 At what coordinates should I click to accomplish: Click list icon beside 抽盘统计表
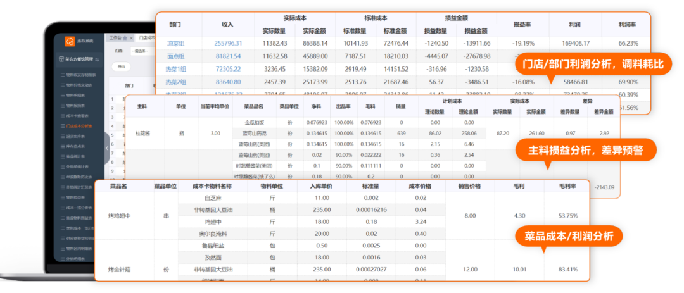(62, 156)
